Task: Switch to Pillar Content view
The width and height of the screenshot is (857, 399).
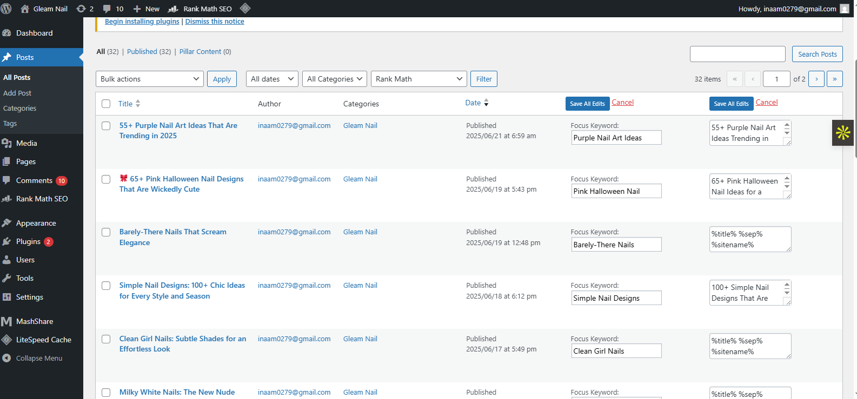Action: (201, 51)
